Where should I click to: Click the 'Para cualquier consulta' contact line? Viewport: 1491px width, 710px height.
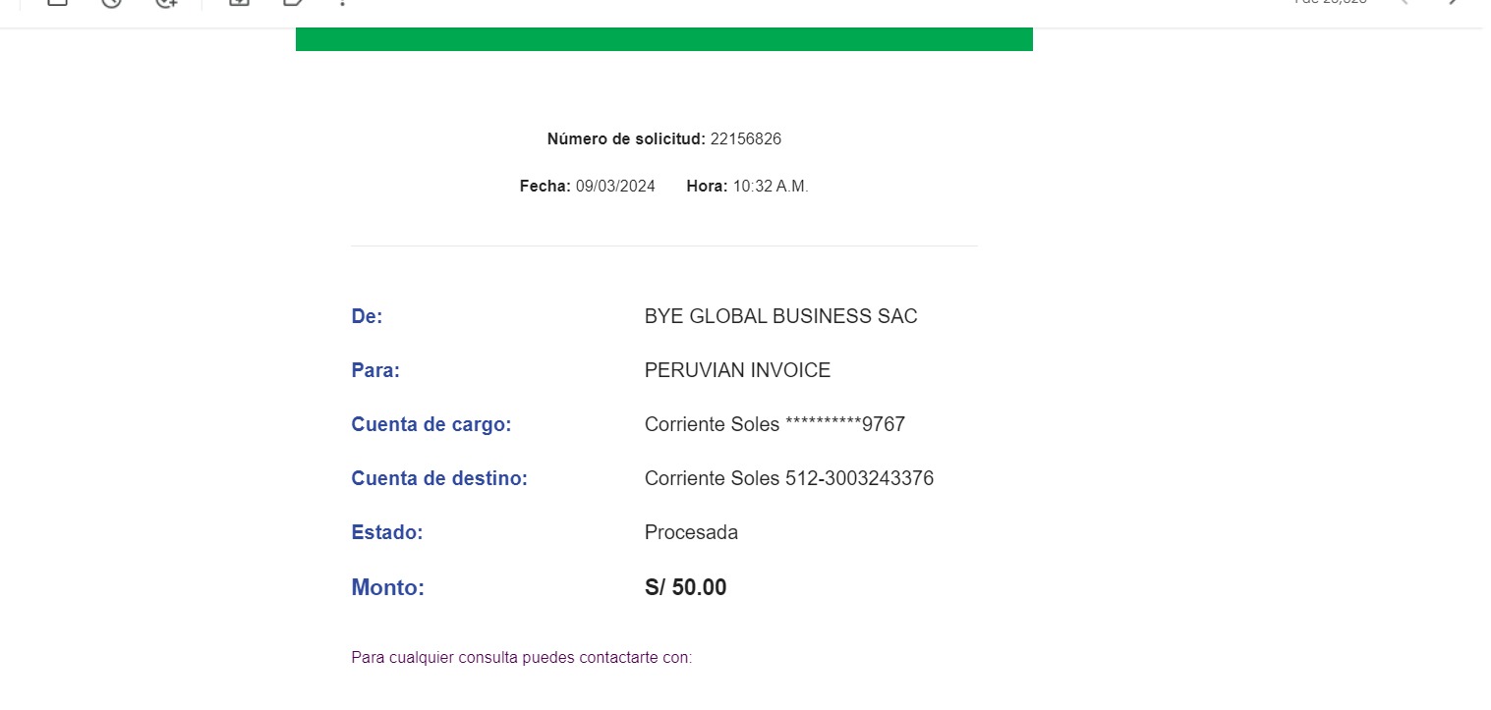521,658
